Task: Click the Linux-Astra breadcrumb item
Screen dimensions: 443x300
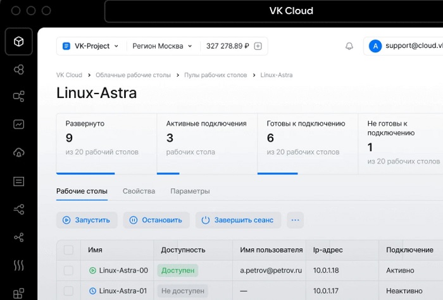Action: pos(277,75)
